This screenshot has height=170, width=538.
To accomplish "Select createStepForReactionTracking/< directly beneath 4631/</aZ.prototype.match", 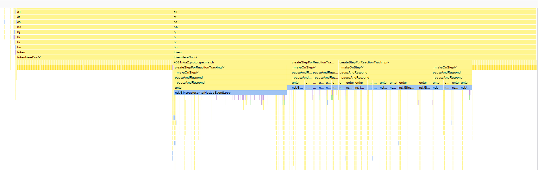I will tap(230, 67).
